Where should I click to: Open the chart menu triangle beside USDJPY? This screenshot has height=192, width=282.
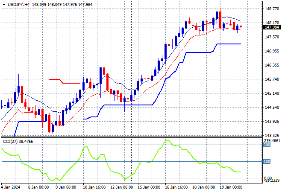coord(4,5)
